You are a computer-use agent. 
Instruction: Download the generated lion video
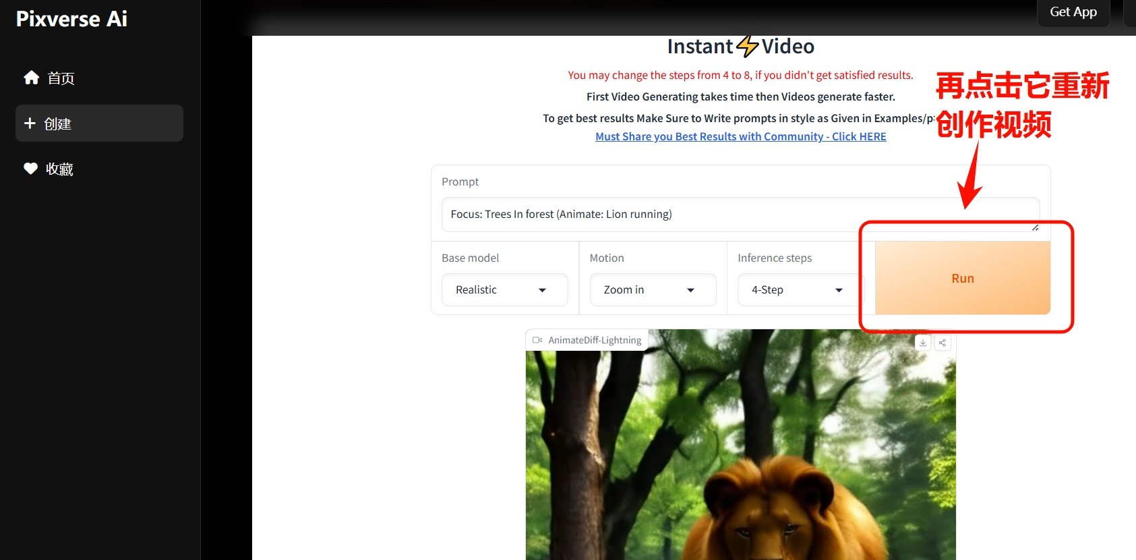click(922, 343)
